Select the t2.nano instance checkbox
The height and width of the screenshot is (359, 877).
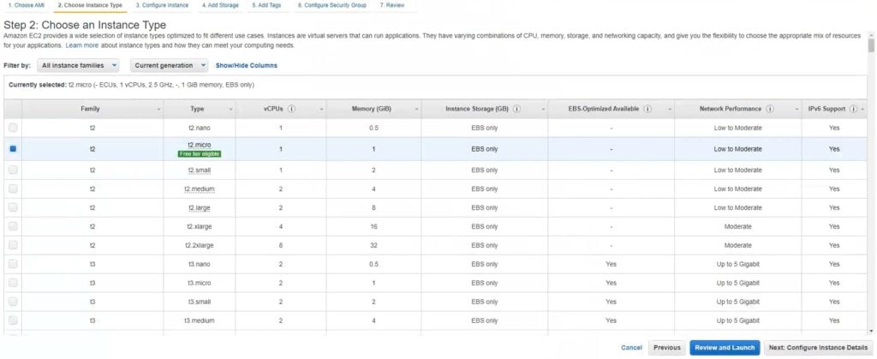pos(13,128)
